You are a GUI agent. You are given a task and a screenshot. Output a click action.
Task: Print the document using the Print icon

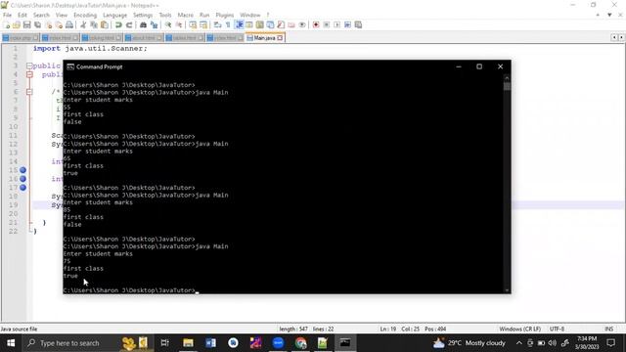(69, 24)
